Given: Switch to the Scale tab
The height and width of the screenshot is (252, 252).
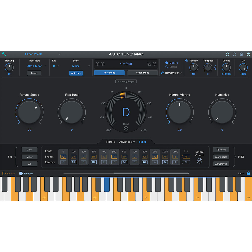Looking at the screenshot, I should [x=142, y=142].
